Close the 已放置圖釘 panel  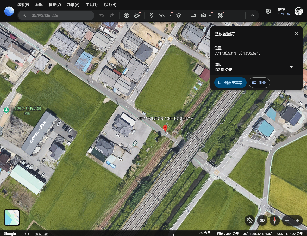pyautogui.click(x=296, y=34)
